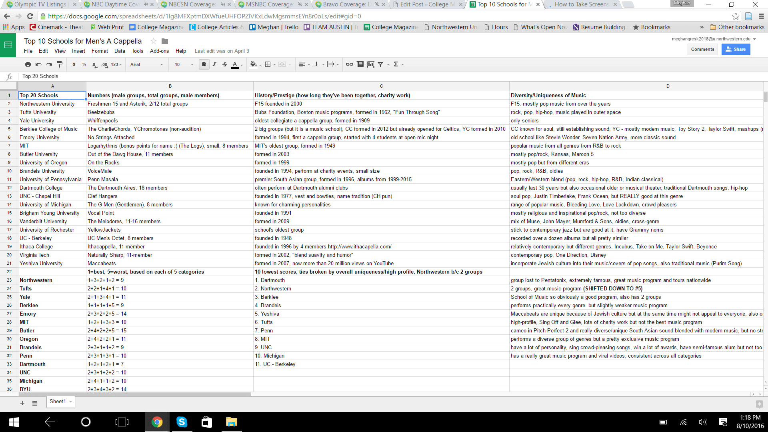Format selection as currency
This screenshot has width=768, height=432.
tap(74, 64)
